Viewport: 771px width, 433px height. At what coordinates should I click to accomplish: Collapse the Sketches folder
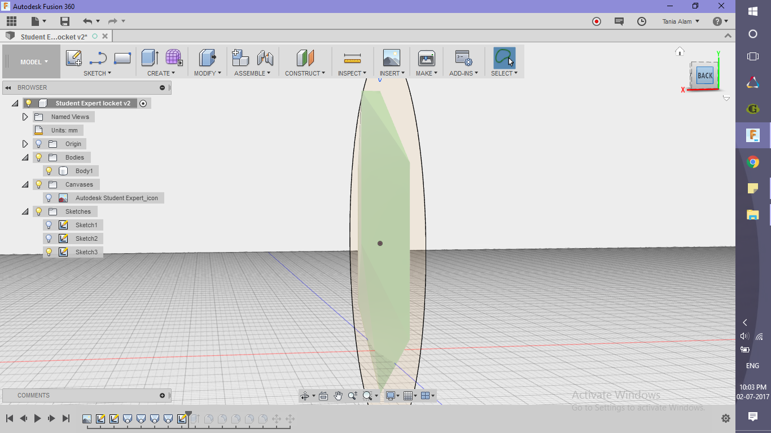(x=25, y=211)
